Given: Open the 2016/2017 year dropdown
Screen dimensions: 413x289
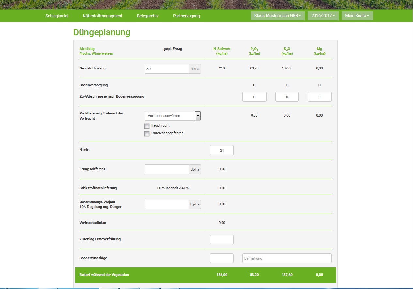Looking at the screenshot, I should (323, 16).
